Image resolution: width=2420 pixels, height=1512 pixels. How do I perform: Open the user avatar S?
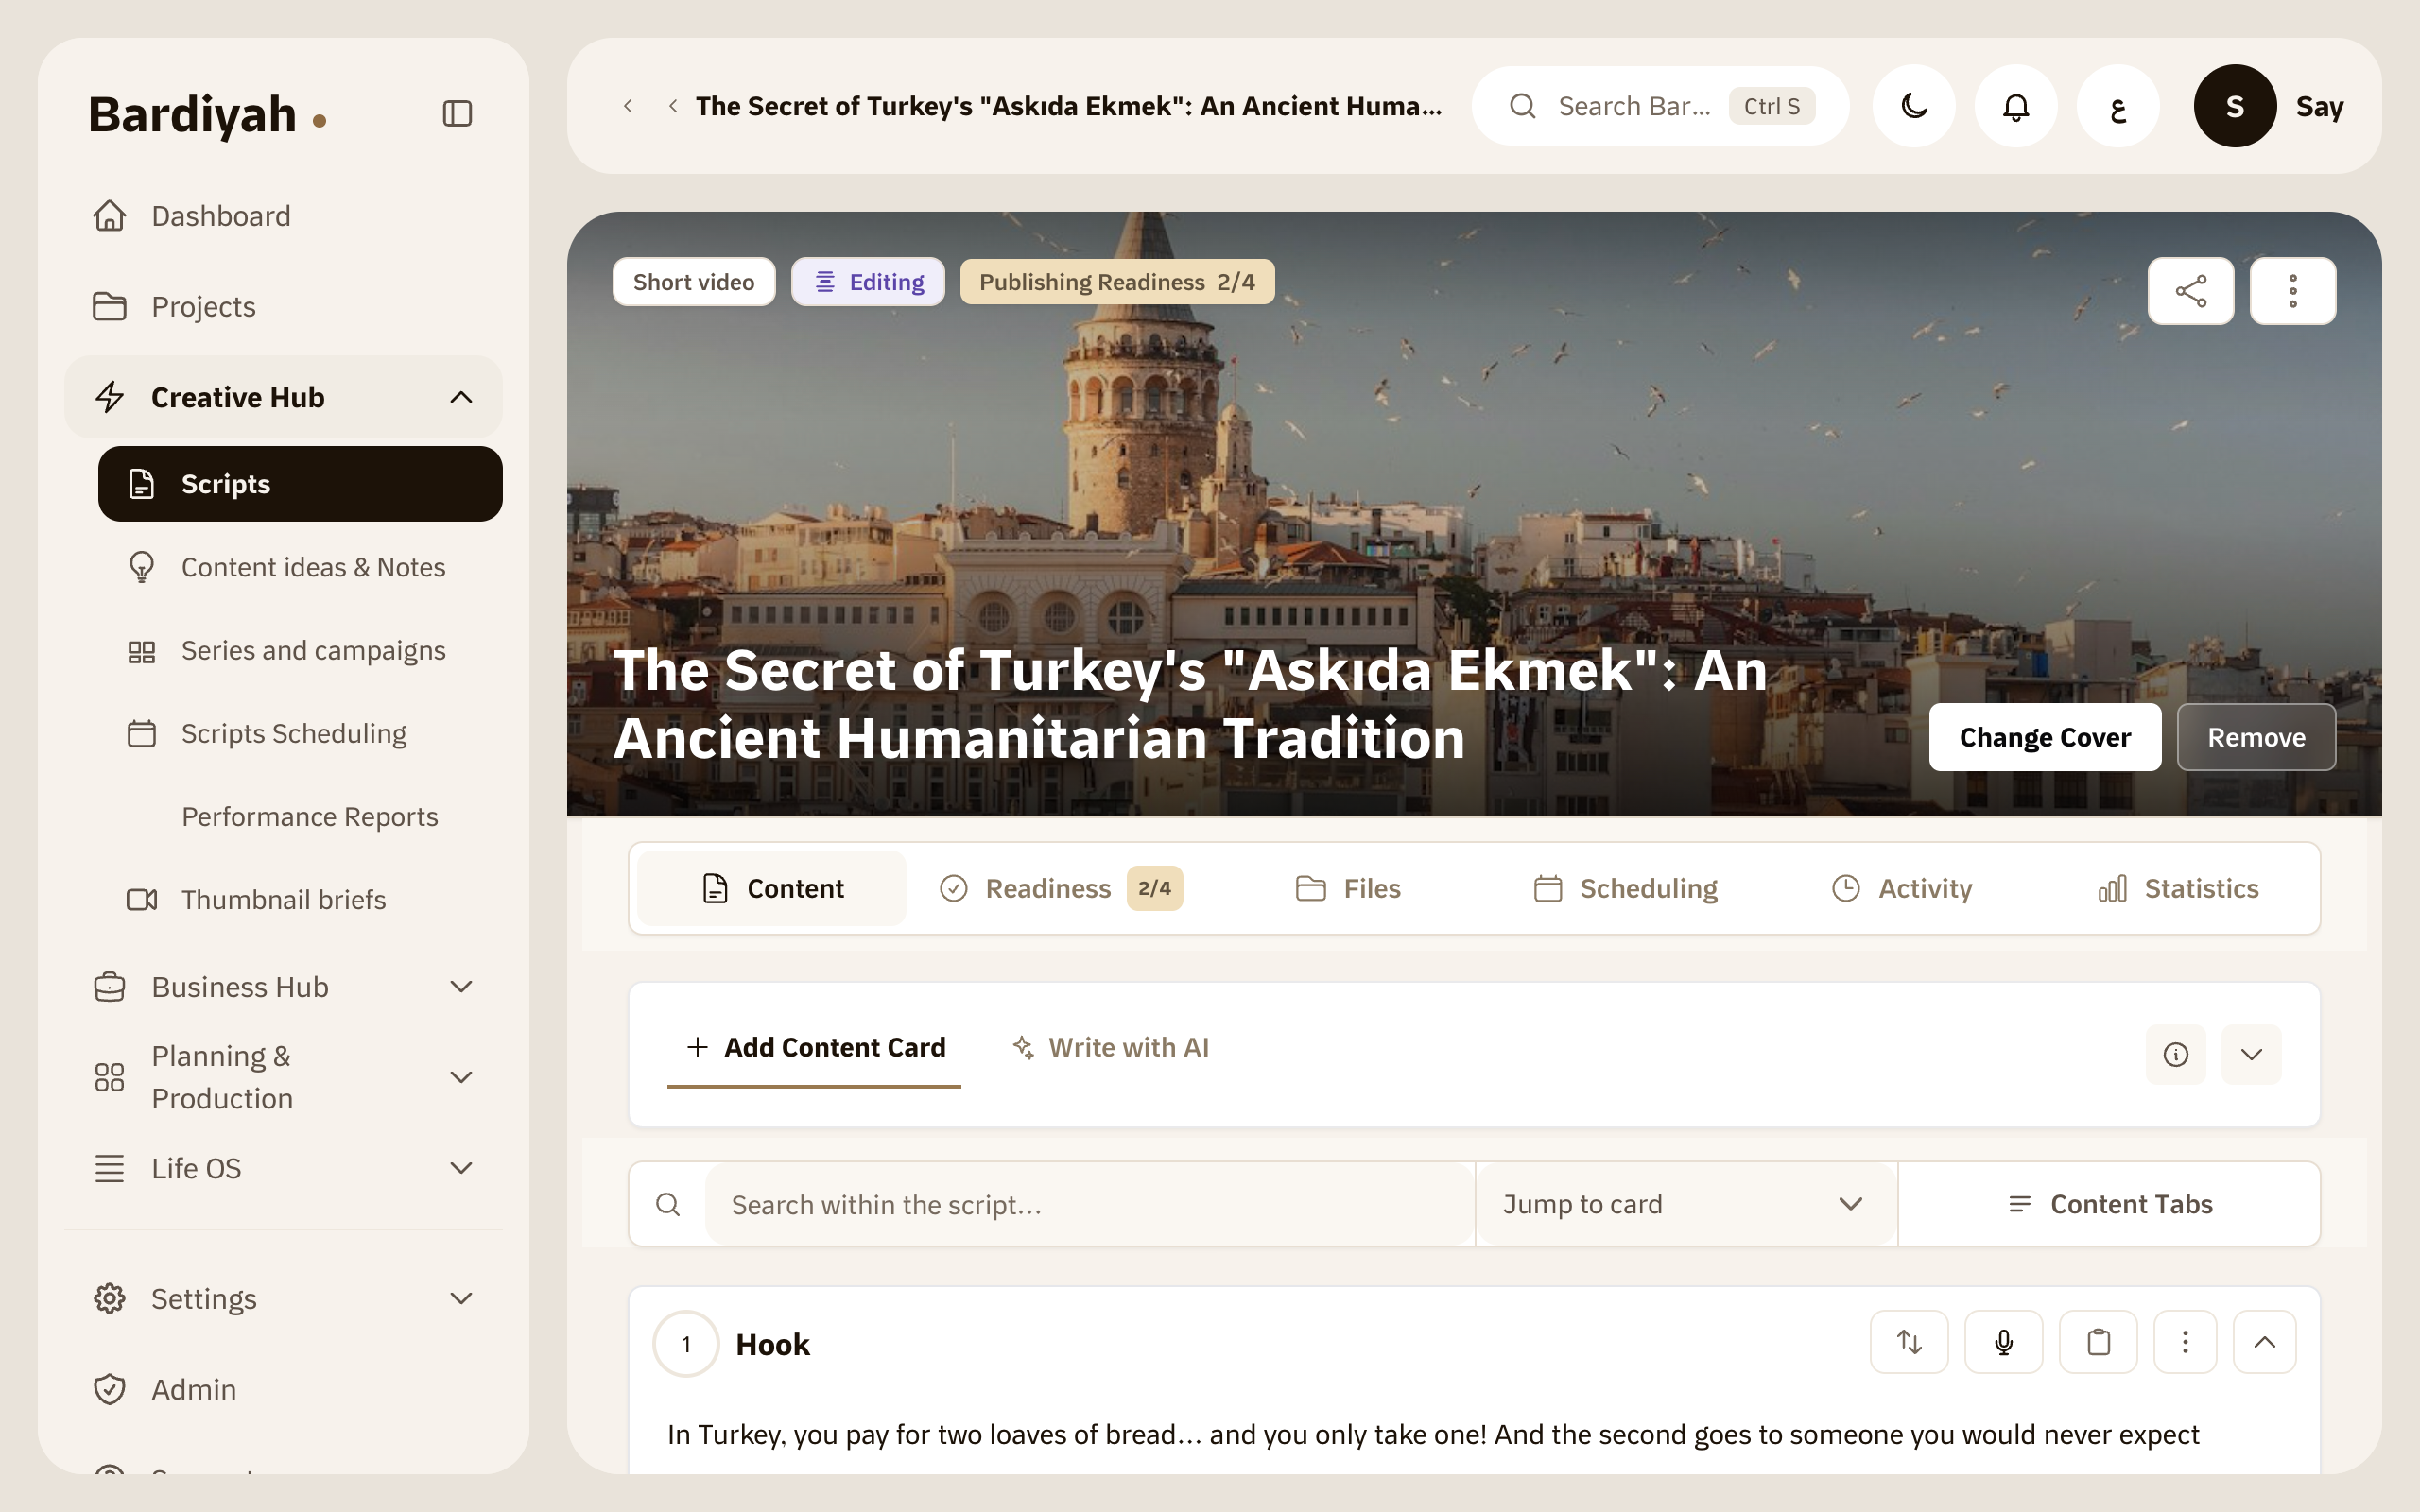tap(2235, 106)
